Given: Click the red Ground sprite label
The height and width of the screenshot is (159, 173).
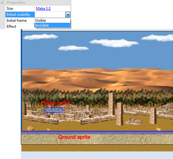Looking at the screenshot, I should point(74,137).
